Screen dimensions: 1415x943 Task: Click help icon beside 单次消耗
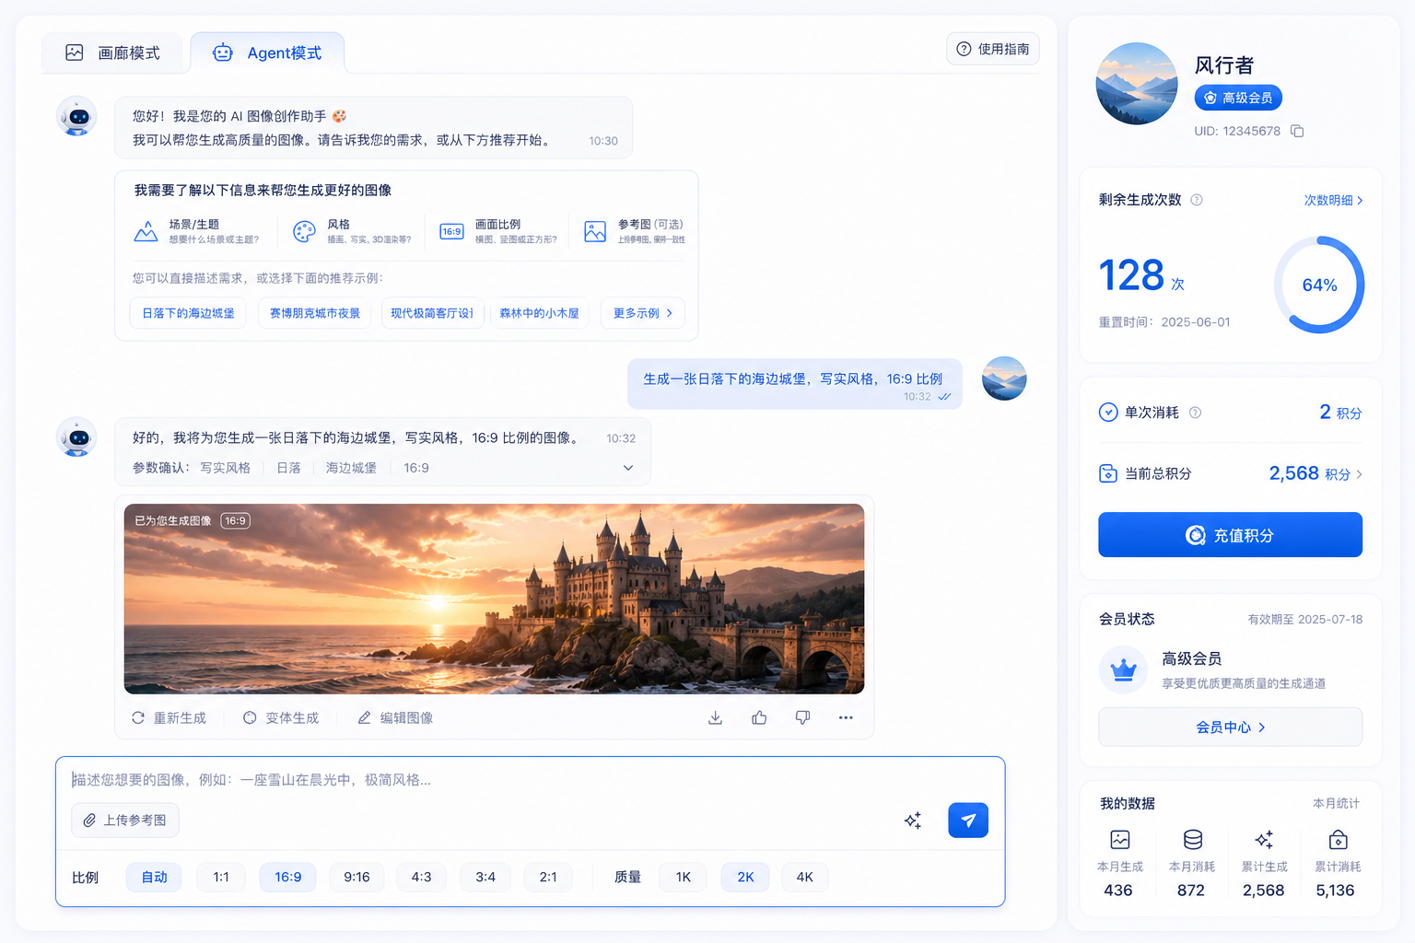tap(1195, 413)
